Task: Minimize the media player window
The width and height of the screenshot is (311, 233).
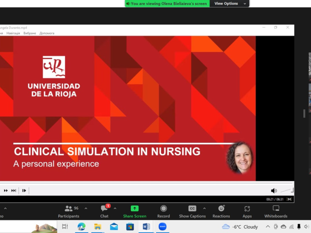Action: coord(264,27)
